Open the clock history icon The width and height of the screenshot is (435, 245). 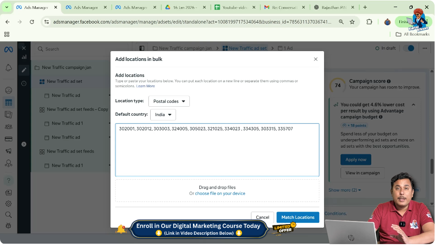click(x=24, y=83)
